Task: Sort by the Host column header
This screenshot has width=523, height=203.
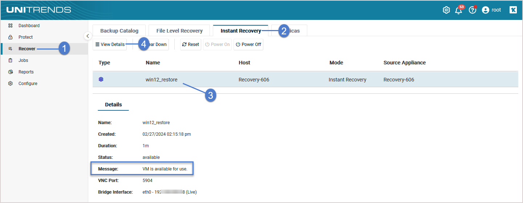Action: [x=244, y=63]
